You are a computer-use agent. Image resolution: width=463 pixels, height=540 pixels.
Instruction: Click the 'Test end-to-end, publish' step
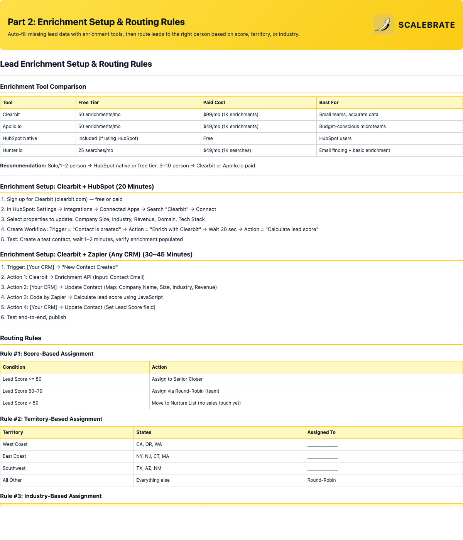tap(36, 317)
